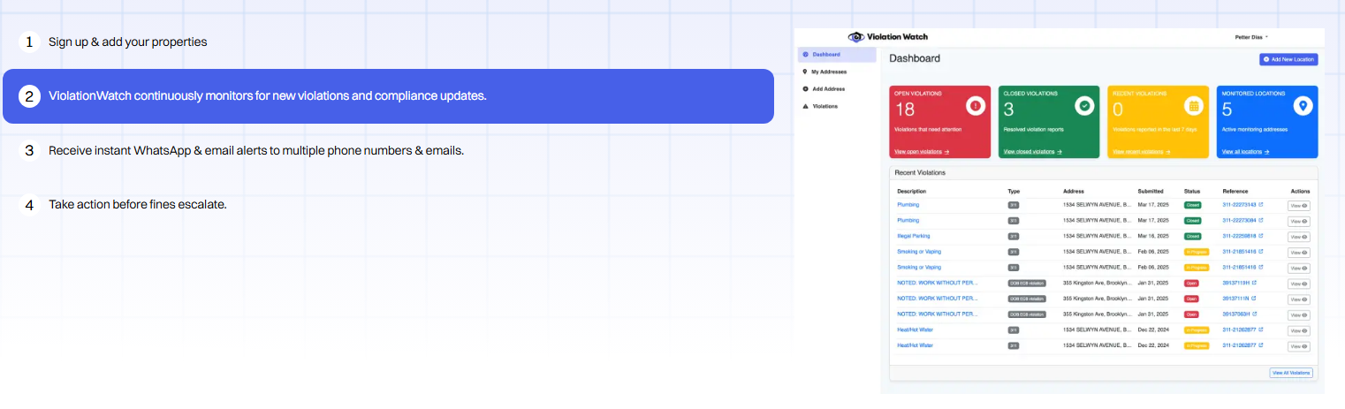Select Dashboard in the sidebar menu
Screen dimensions: 1345x409
[x=836, y=55]
